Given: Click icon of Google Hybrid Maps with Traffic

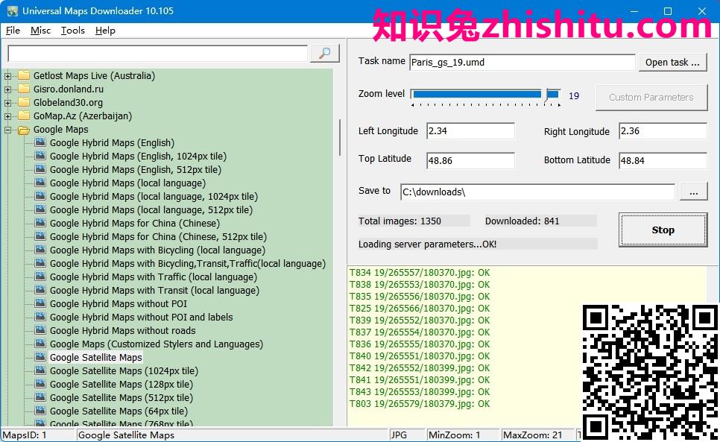Looking at the screenshot, I should pyautogui.click(x=40, y=277).
